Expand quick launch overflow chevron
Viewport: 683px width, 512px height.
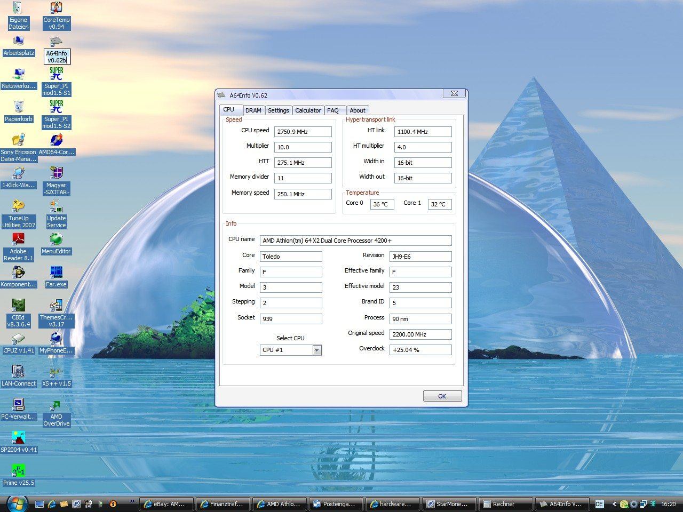pyautogui.click(x=132, y=501)
